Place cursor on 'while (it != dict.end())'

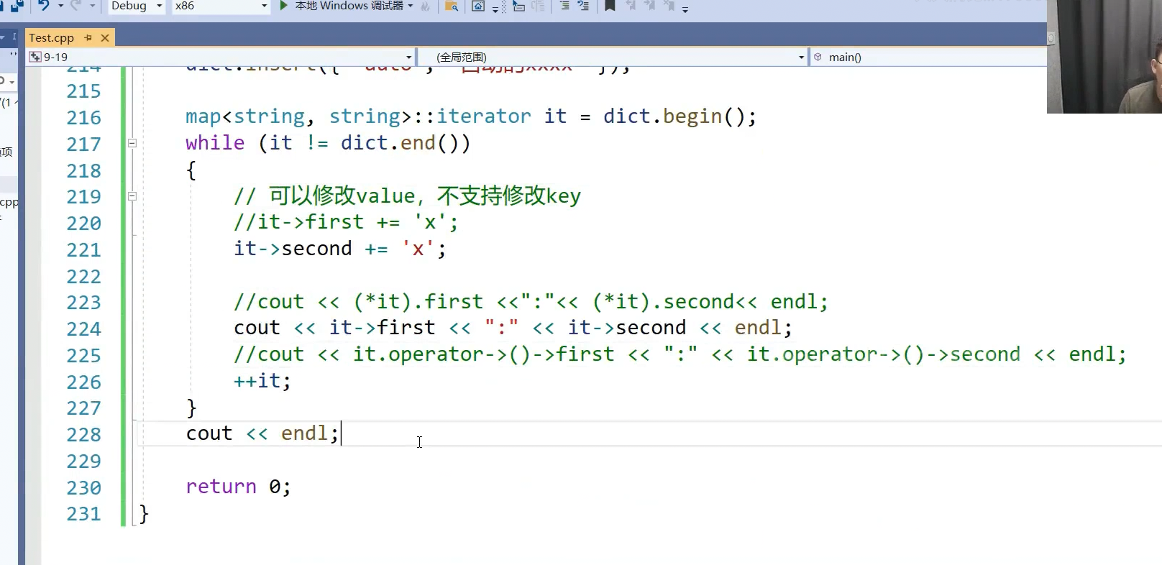tap(328, 143)
